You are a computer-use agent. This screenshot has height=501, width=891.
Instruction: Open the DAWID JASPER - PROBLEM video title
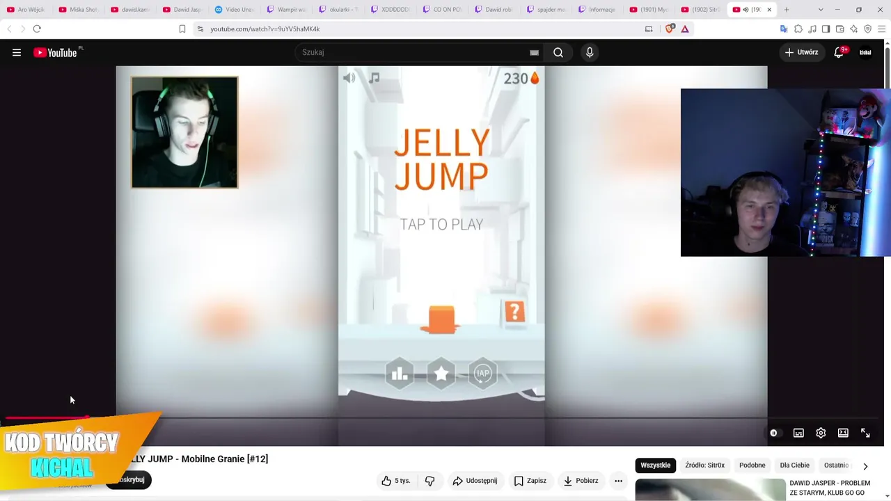tap(830, 488)
